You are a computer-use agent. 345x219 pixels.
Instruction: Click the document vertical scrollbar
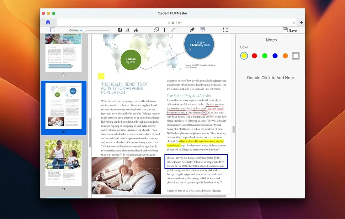233,129
